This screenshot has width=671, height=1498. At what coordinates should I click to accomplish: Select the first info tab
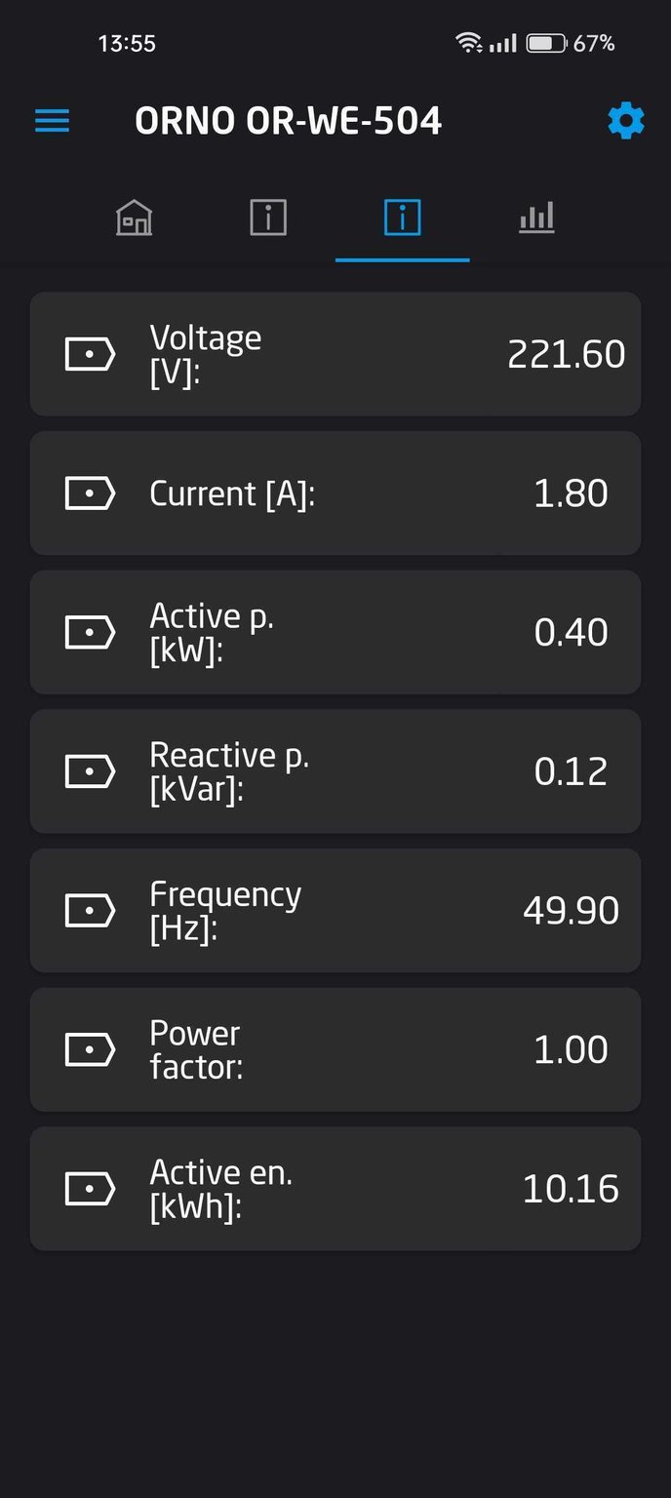click(268, 217)
